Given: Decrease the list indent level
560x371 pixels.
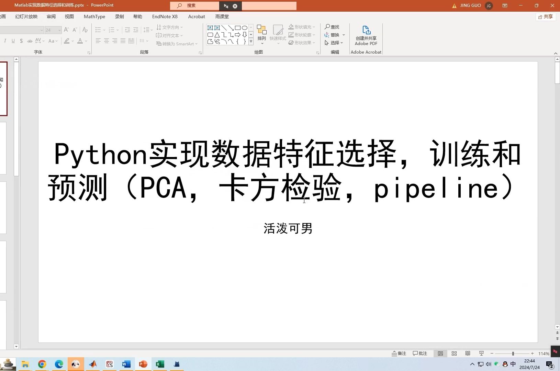Looking at the screenshot, I should tap(127, 30).
